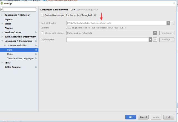The height and width of the screenshot is (122, 178).
Task: Expand the Version Control section arrow
Action: point(2,32)
